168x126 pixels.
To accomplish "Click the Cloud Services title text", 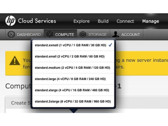I will (x=37, y=21).
